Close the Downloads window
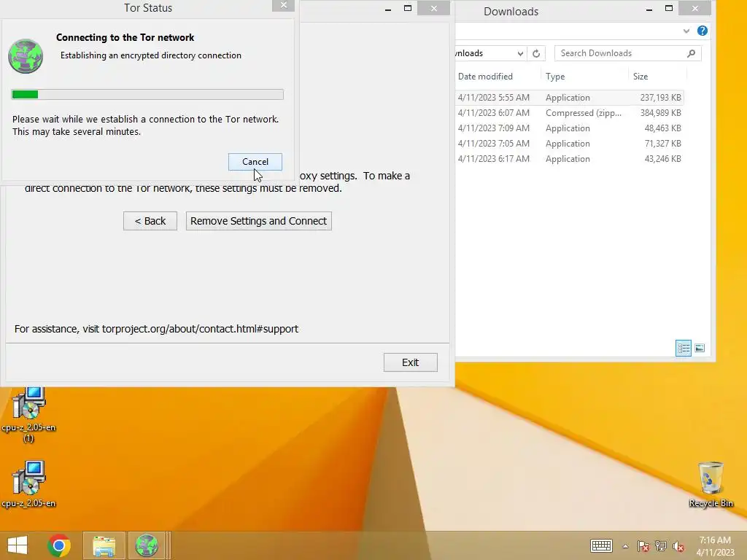Viewport: 747px width, 560px height. click(695, 8)
